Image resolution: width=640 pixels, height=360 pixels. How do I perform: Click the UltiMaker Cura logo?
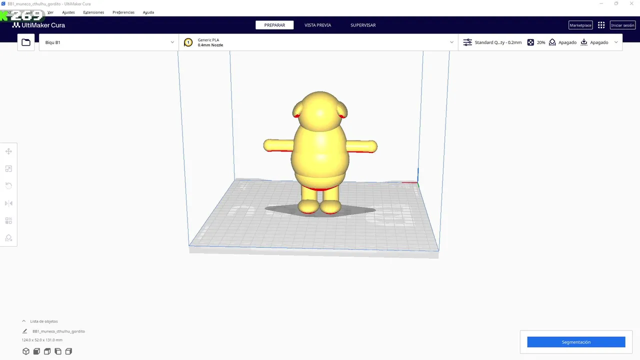[x=38, y=25]
